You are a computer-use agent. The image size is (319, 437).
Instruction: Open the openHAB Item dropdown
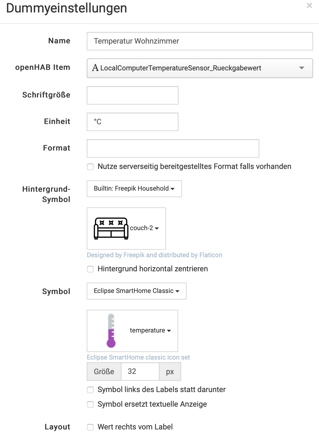click(x=302, y=68)
